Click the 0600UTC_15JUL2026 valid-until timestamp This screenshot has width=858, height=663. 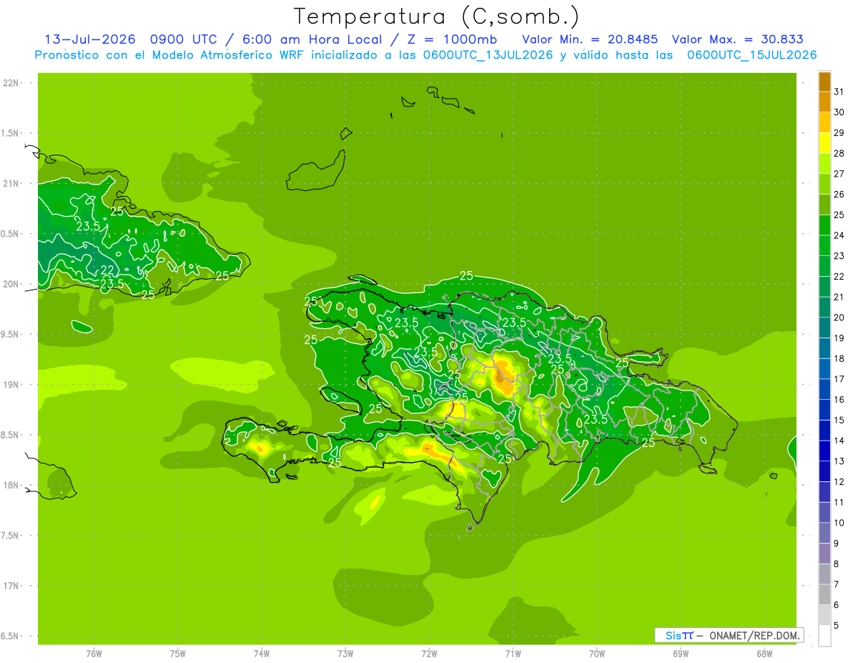(751, 55)
